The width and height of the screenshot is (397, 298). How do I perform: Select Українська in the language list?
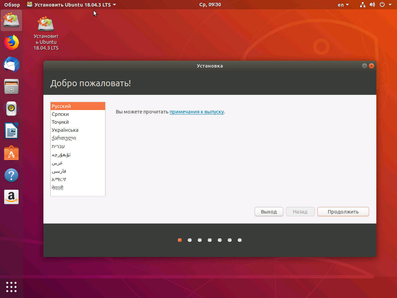click(78, 130)
